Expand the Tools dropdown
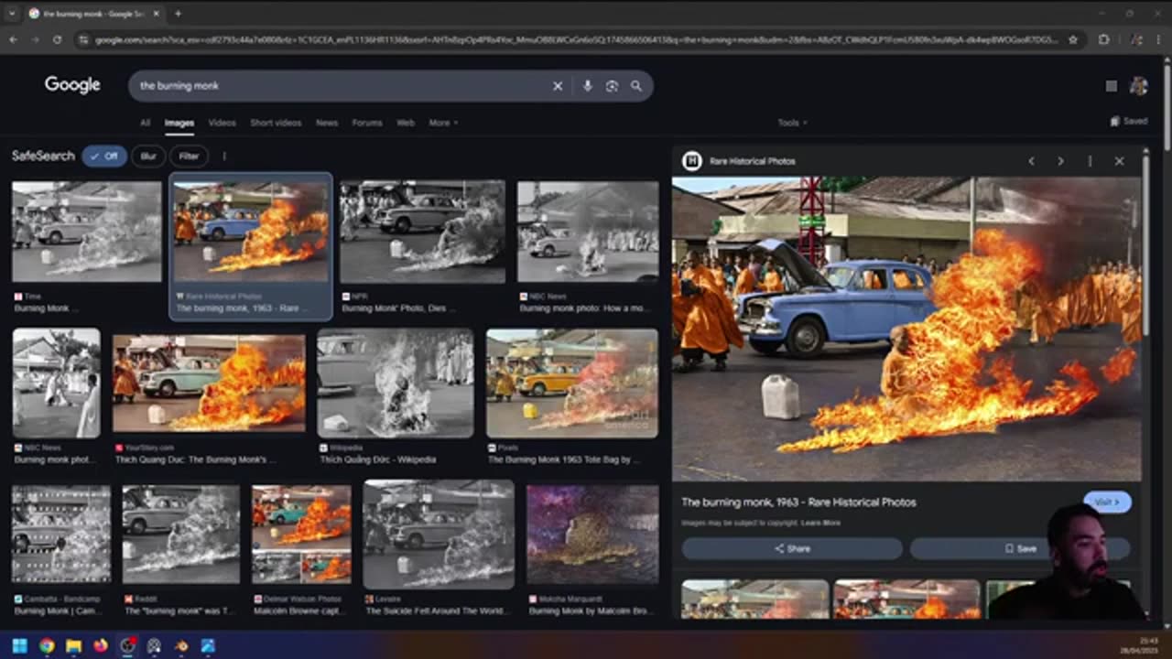The width and height of the screenshot is (1172, 659). tap(792, 123)
